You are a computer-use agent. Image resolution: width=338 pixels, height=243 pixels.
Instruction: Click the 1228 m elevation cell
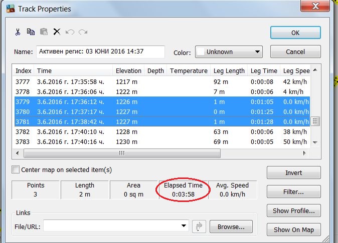click(126, 131)
